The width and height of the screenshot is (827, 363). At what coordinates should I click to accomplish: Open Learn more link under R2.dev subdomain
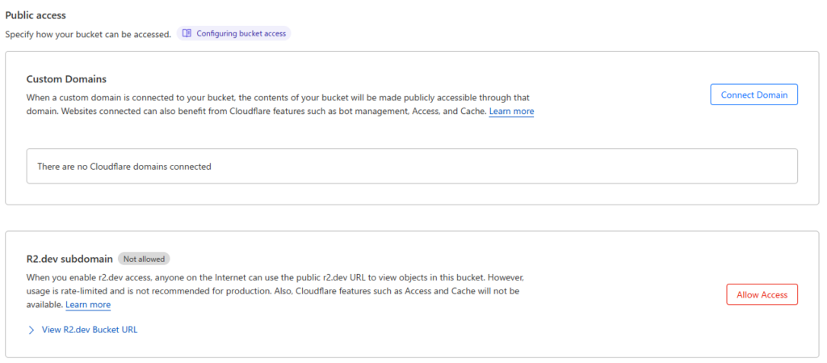pyautogui.click(x=88, y=305)
